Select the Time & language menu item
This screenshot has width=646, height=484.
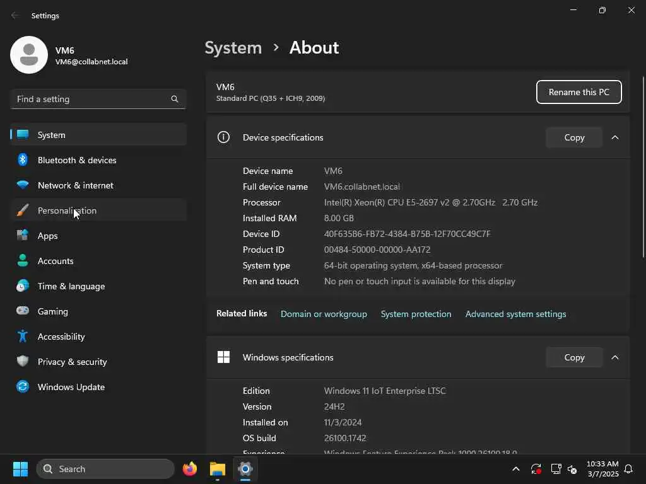pos(98,286)
